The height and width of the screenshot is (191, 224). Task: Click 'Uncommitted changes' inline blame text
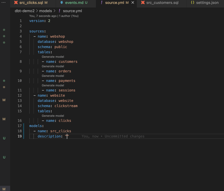tap(124, 136)
